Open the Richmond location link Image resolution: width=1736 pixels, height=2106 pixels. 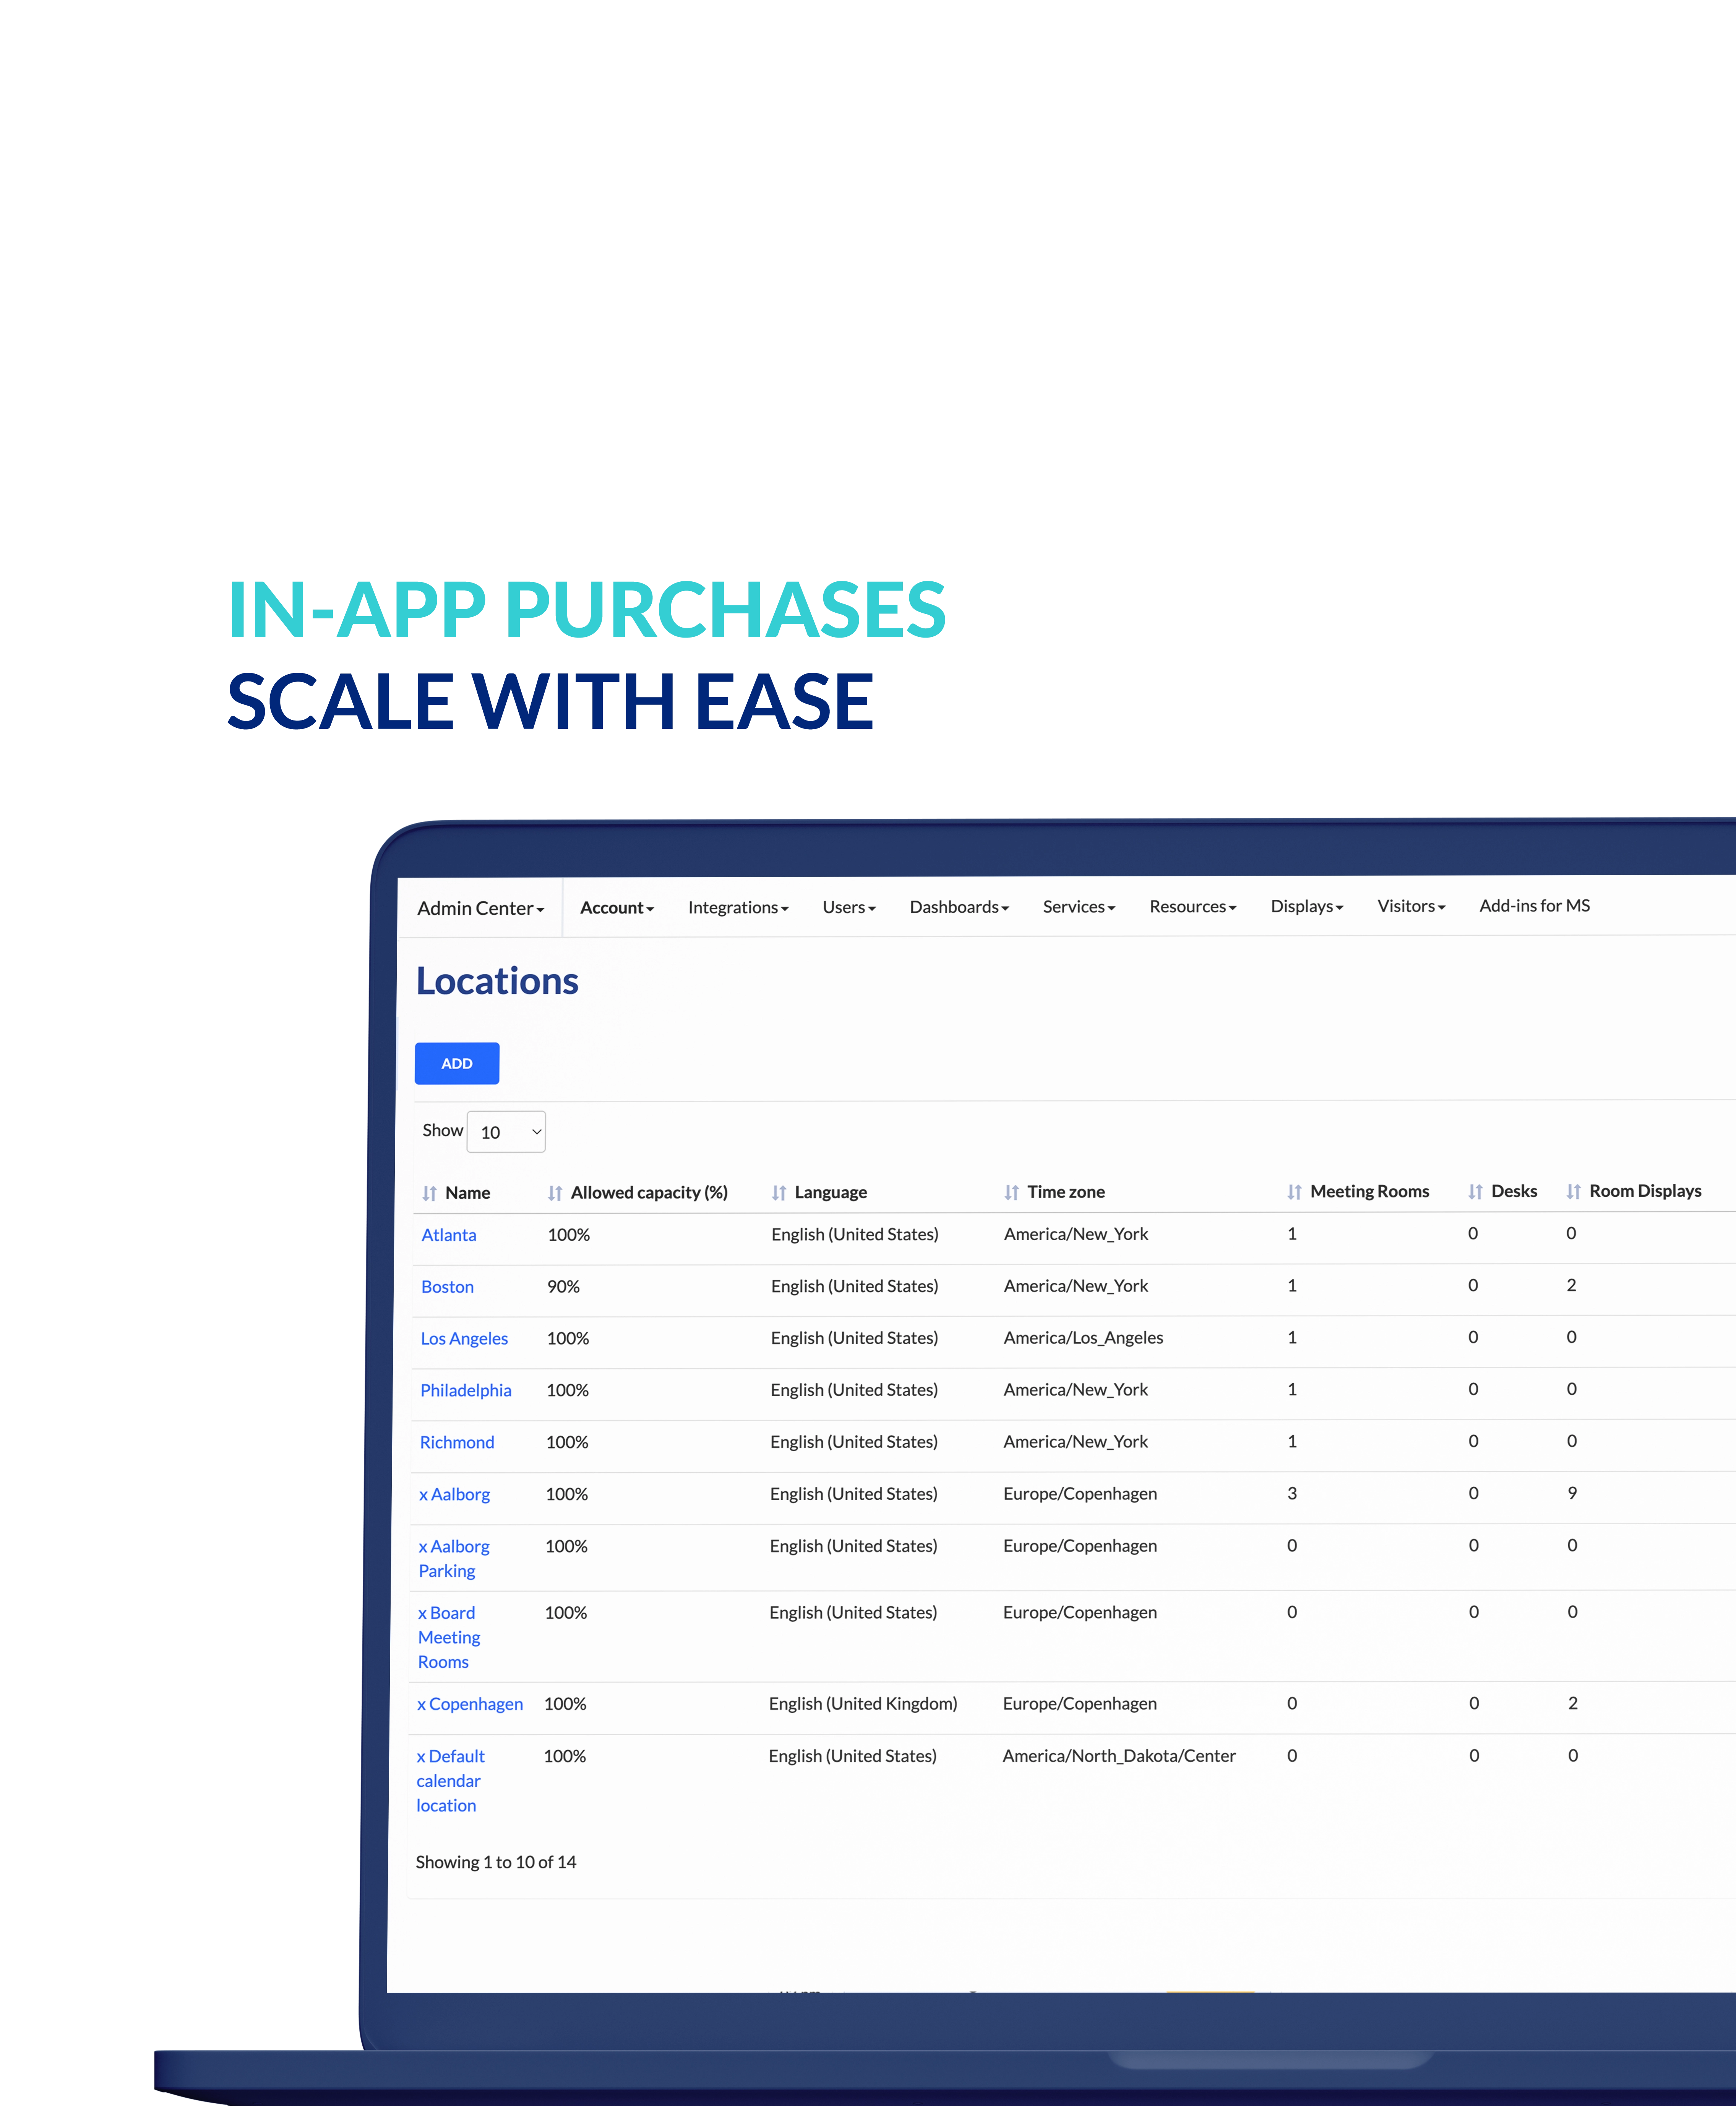click(x=457, y=1443)
